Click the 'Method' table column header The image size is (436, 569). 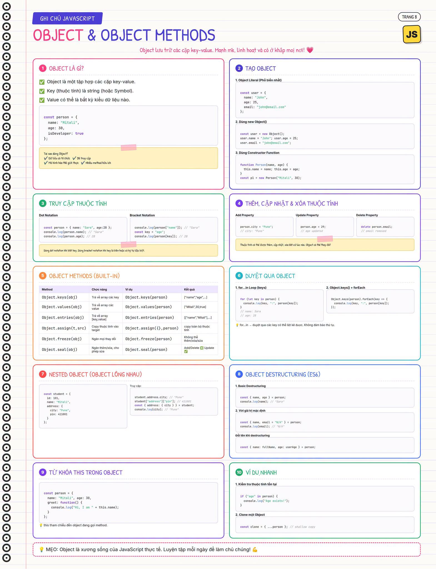[47, 290]
